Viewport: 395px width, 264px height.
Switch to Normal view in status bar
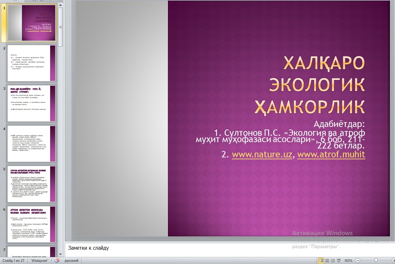[321, 261]
